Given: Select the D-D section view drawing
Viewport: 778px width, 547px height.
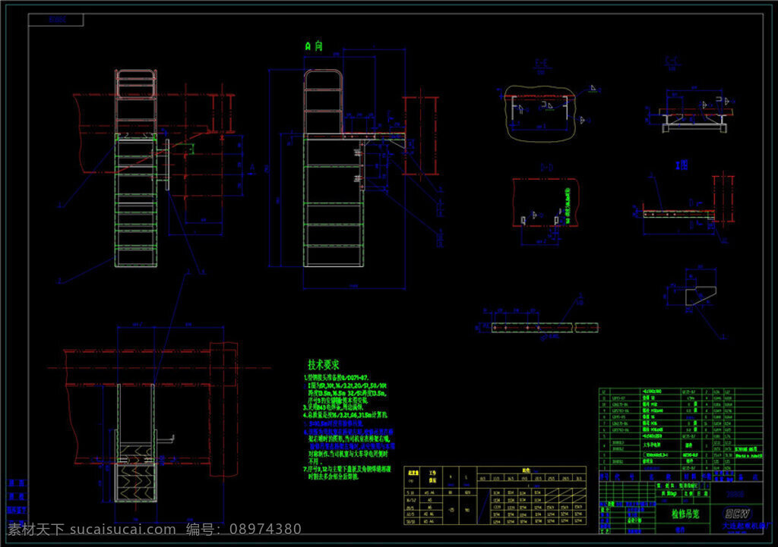Looking at the screenshot, I should (546, 203).
